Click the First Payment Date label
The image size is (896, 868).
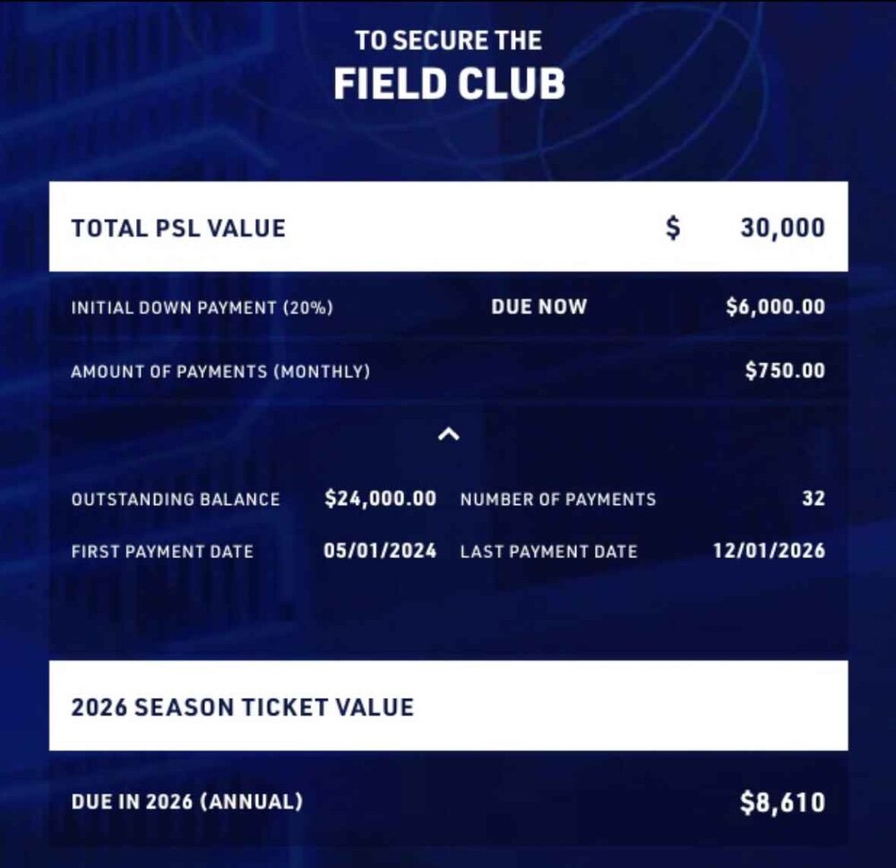click(162, 552)
